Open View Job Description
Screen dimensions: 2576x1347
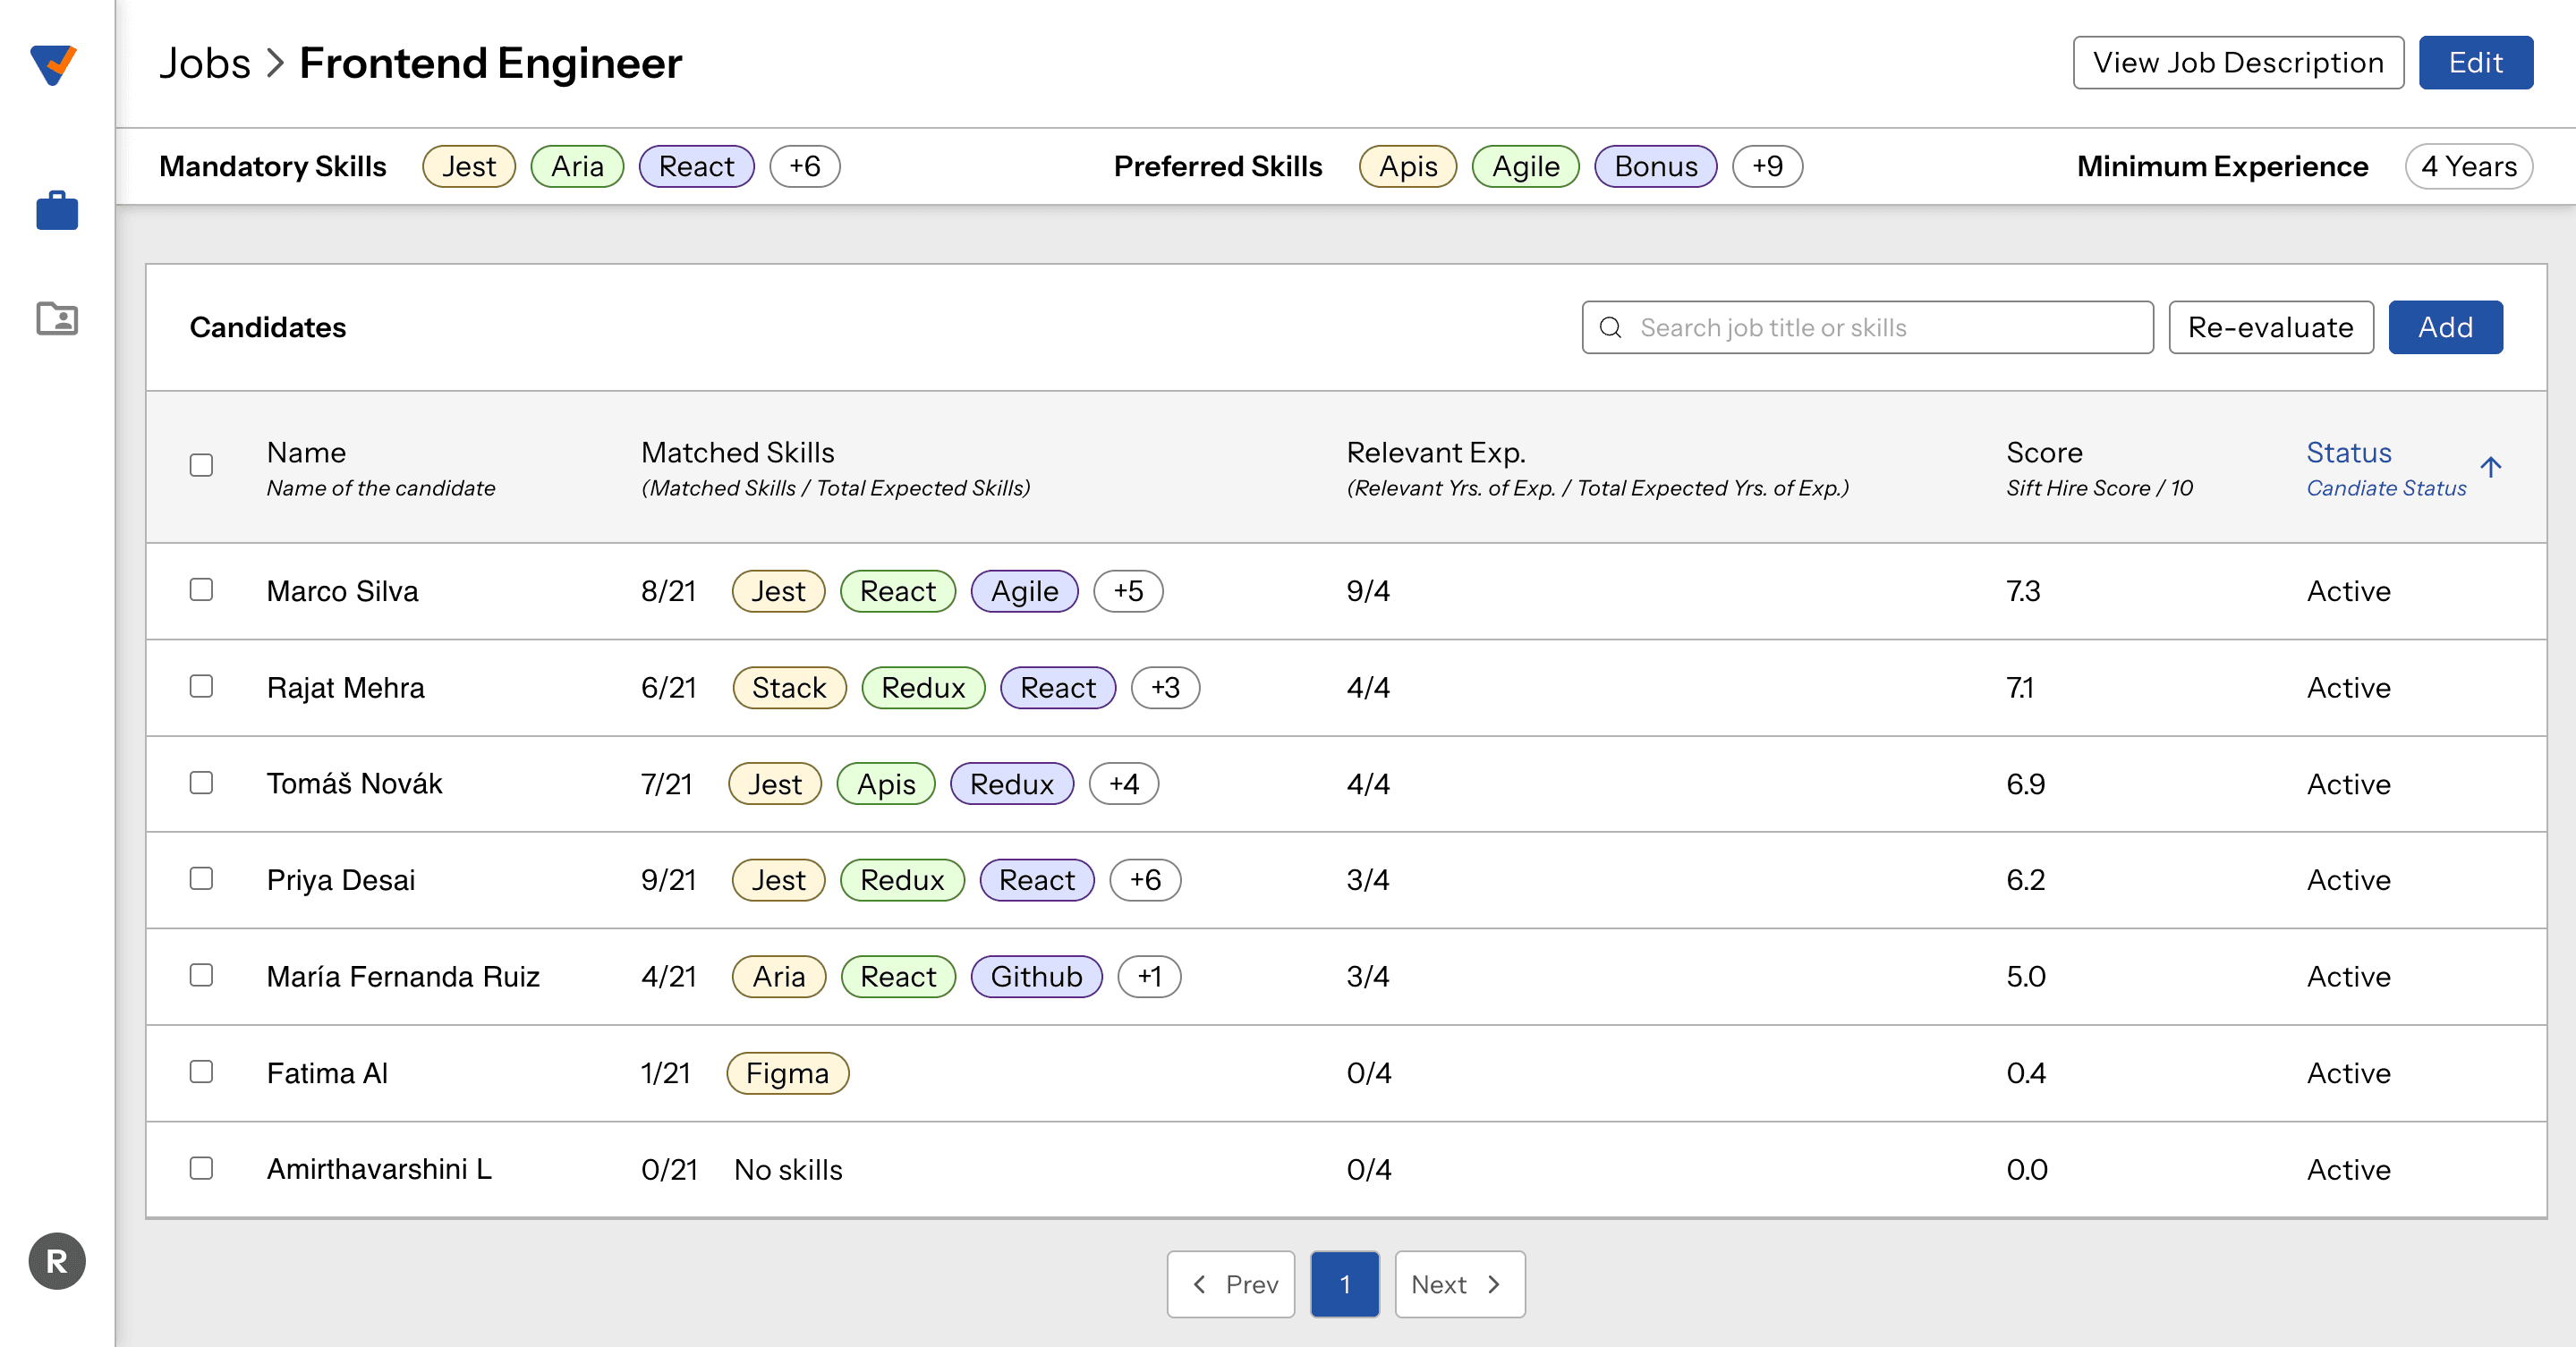click(x=2238, y=63)
